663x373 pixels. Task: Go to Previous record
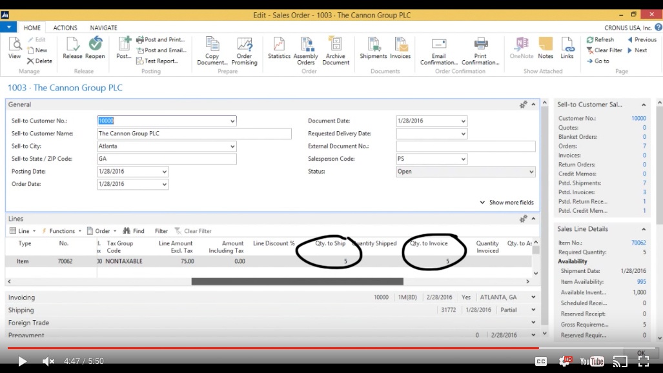point(642,39)
